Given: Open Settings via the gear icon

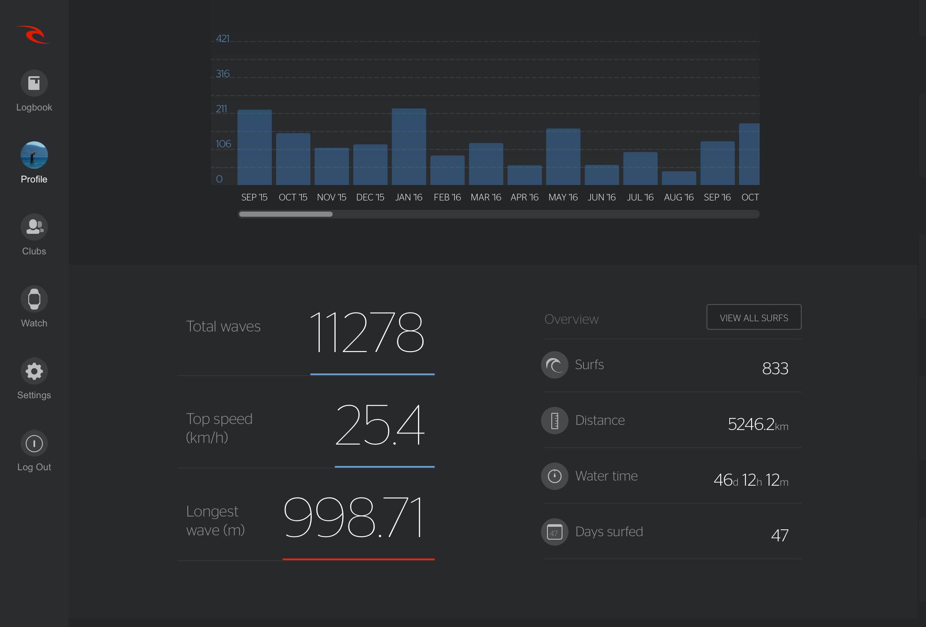Looking at the screenshot, I should pos(34,371).
